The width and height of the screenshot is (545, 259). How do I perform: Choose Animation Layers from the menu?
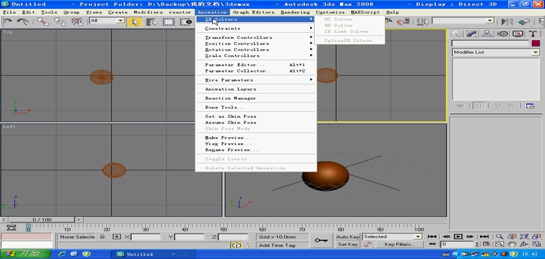coord(256,89)
